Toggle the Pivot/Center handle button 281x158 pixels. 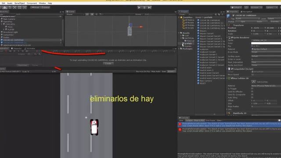click(35, 7)
